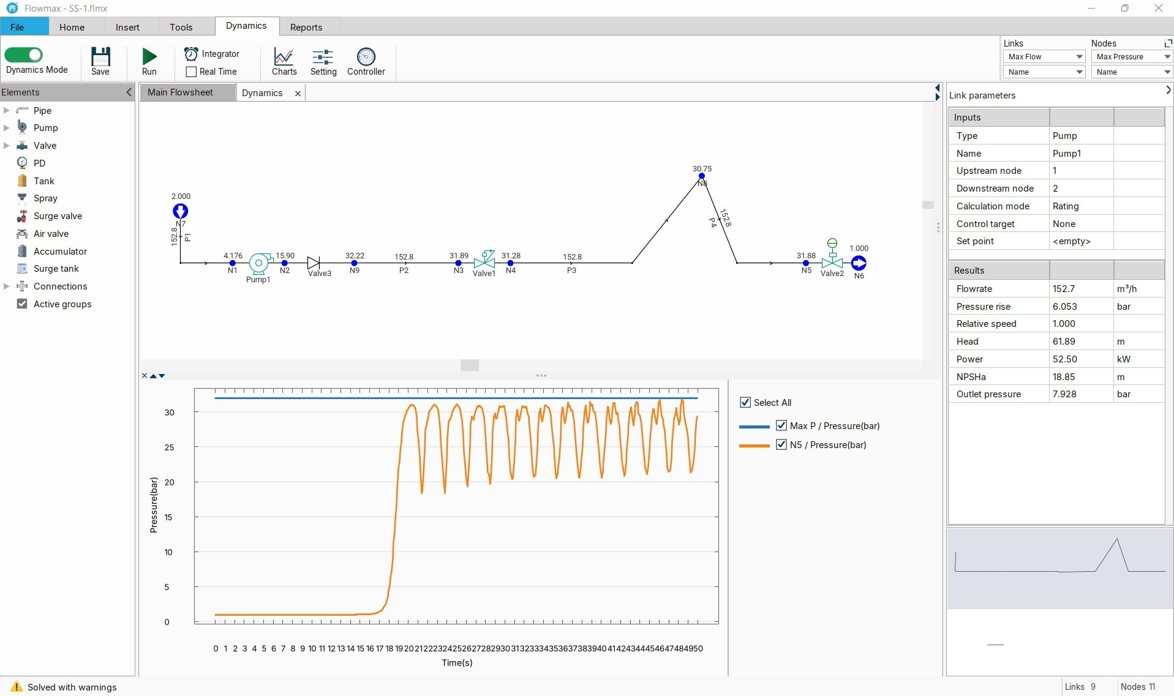1174x696 pixels.
Task: Select the Pump element icon
Action: tap(22, 127)
